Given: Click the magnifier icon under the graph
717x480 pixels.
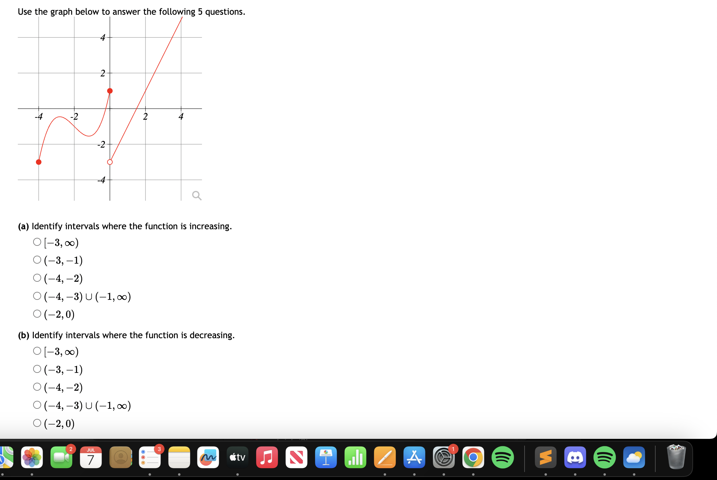Looking at the screenshot, I should pos(196,195).
